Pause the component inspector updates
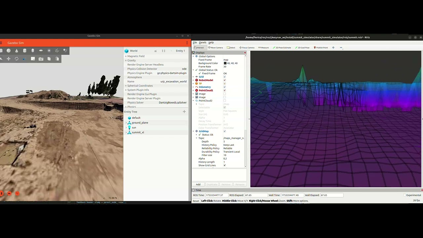This screenshot has width=423, height=238. pyautogui.click(x=163, y=51)
